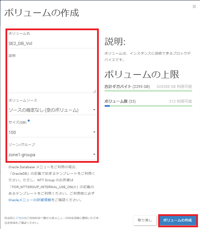Grab the description textarea resize handle
Screen dimensions: 200x229
click(x=95, y=91)
